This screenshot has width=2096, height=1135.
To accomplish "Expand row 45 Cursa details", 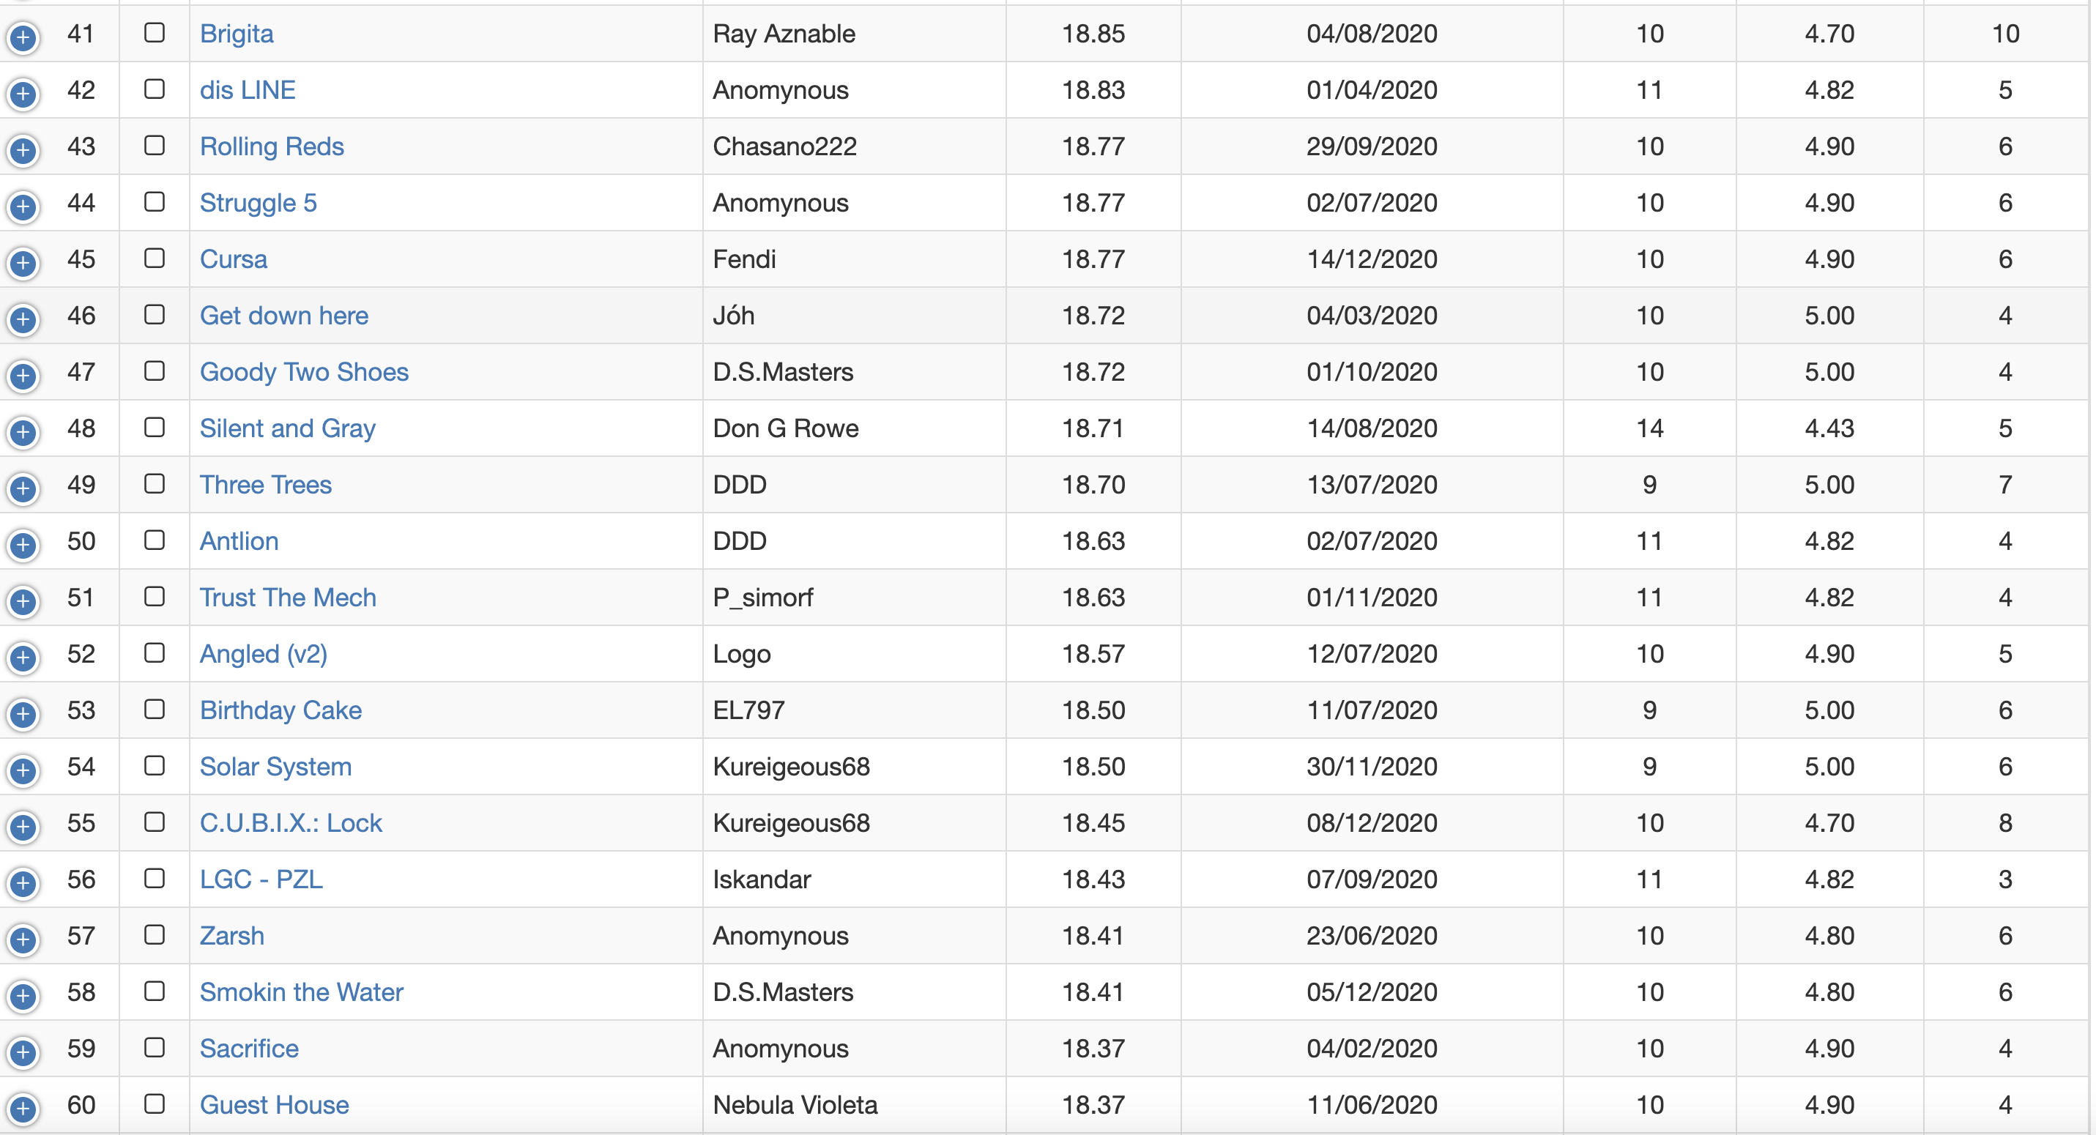I will 23,263.
